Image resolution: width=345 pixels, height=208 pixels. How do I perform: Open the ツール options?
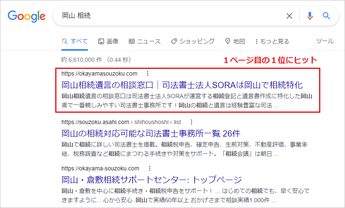coord(325,41)
